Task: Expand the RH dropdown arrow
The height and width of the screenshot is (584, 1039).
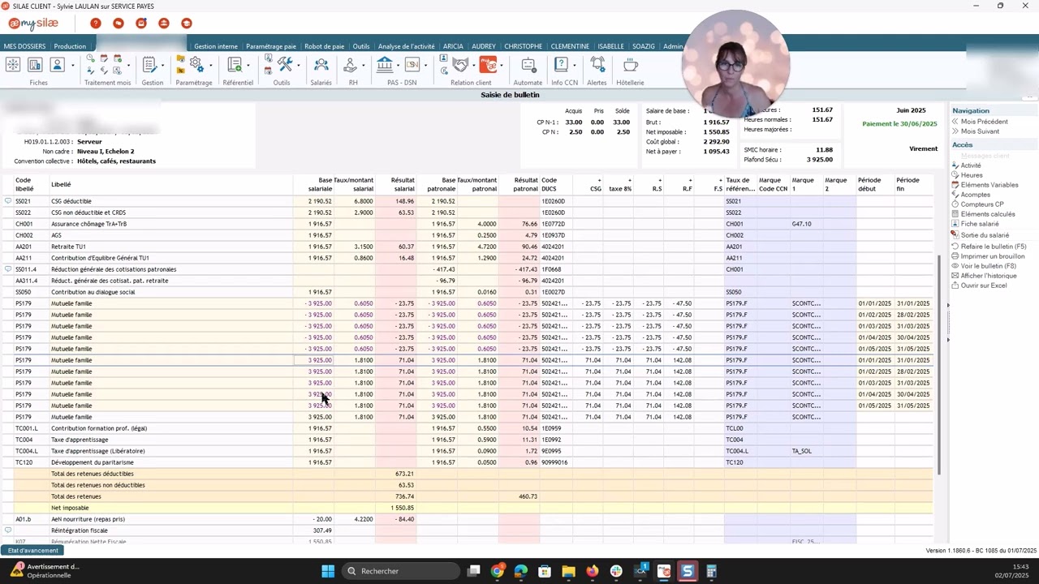Action: point(363,66)
